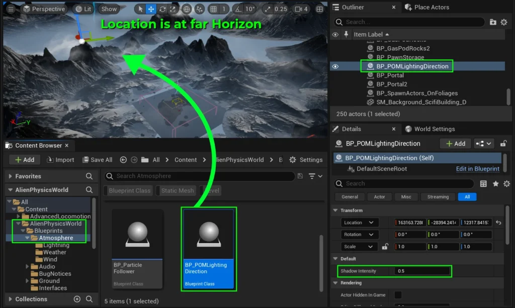Select the translate (move) gizmo tool
Image resolution: width=515 pixels, height=308 pixels.
(151, 9)
